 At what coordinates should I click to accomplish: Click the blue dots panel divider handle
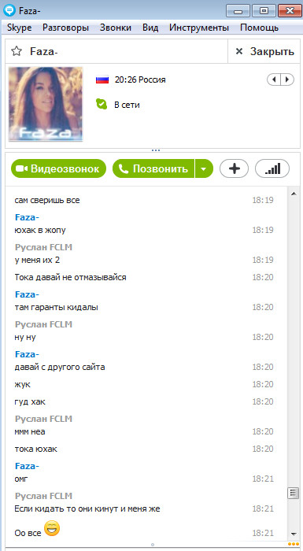155,150
